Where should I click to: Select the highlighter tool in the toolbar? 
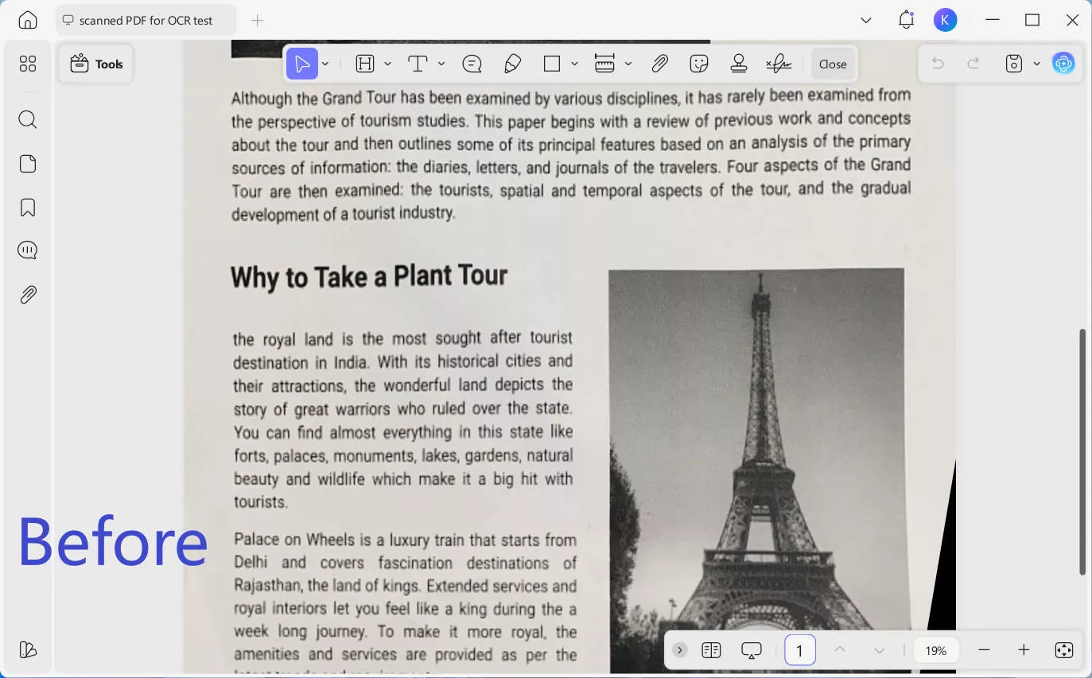click(x=365, y=64)
